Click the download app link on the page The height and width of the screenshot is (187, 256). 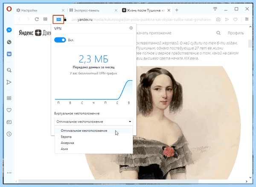tap(154, 33)
